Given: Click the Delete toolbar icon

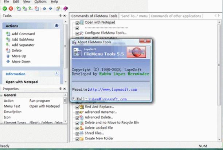Looking at the screenshot, I should point(37,8).
